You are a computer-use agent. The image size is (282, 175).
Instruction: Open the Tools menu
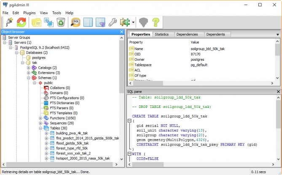click(56, 13)
